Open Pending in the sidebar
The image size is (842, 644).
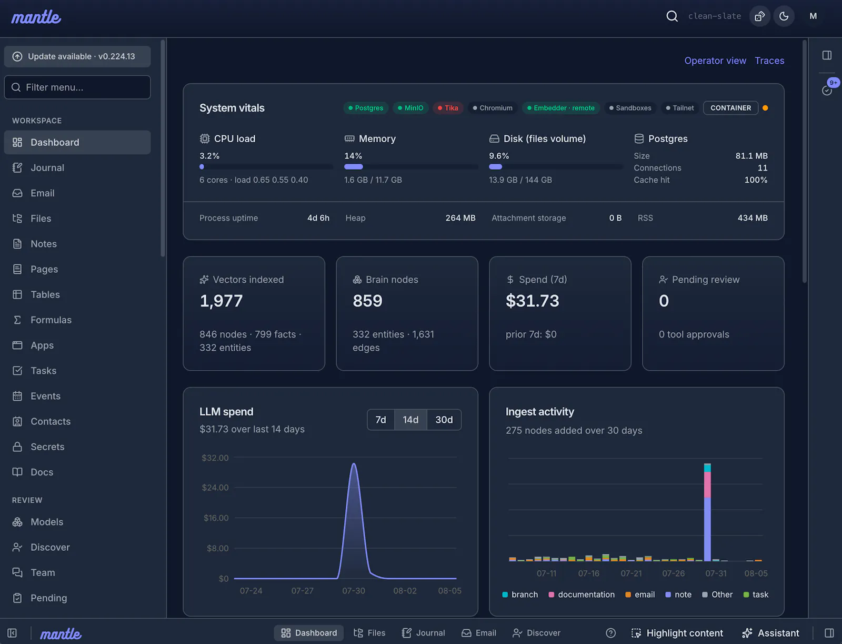(x=77, y=598)
